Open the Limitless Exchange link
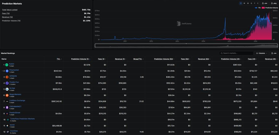 (17, 100)
